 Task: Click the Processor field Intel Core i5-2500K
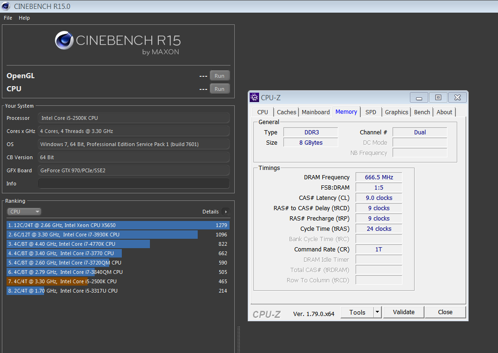[134, 118]
